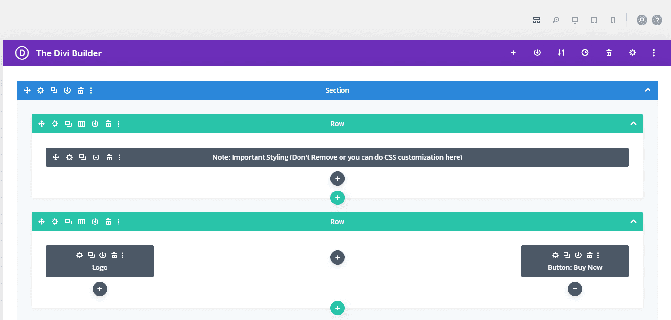Open the Divi Builder editing history clock icon
Screen dimensions: 671x320
point(585,53)
